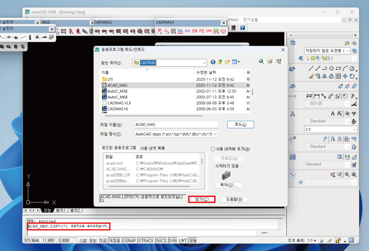
Task: Switch to the 배치2 layout tab
Action: coord(75,210)
